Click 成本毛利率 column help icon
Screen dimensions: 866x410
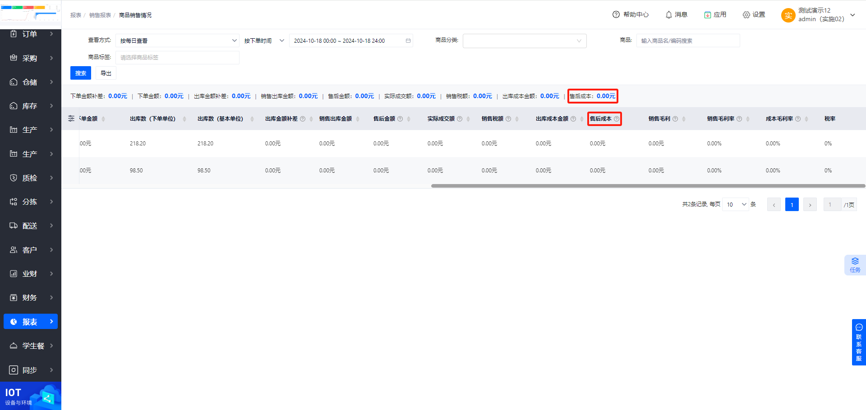point(798,119)
